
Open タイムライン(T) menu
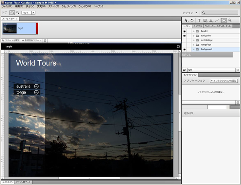click(69, 6)
